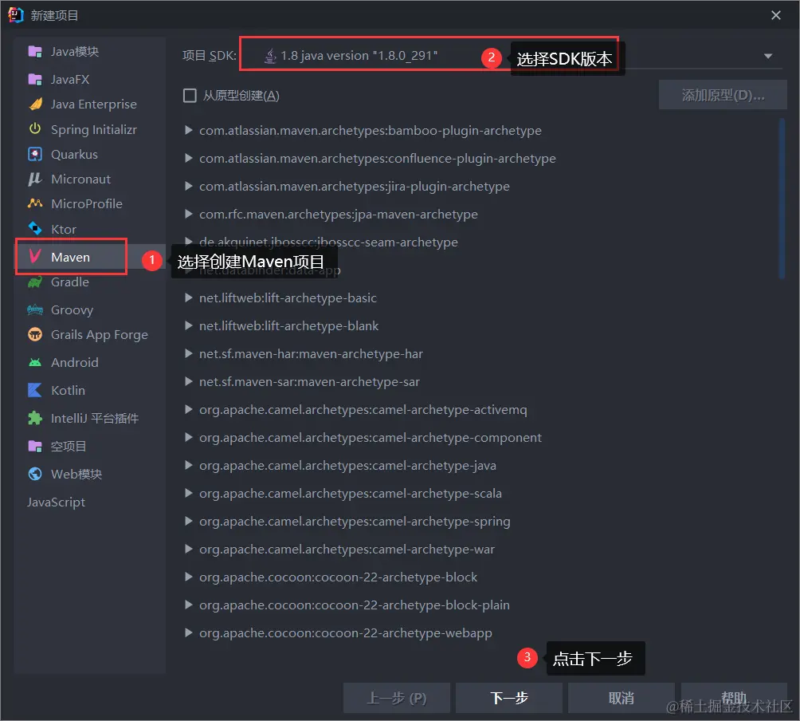The height and width of the screenshot is (721, 800).
Task: Click the Quarkus icon
Action: pyautogui.click(x=35, y=154)
